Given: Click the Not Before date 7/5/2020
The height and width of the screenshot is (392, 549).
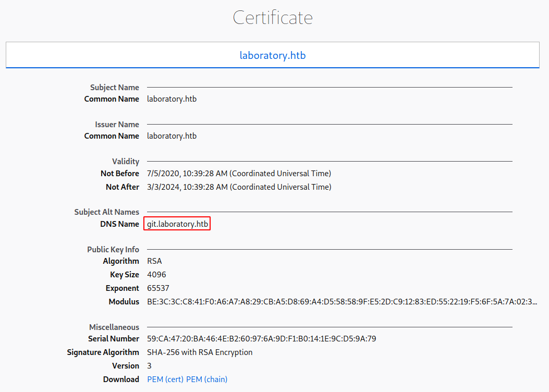Looking at the screenshot, I should 239,174.
